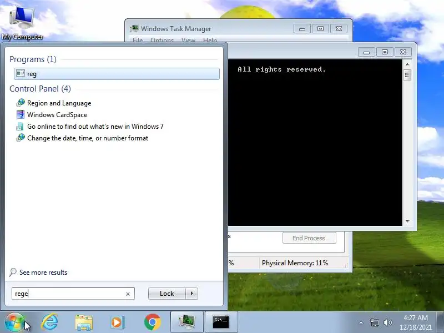The width and height of the screenshot is (444, 333).
Task: Open Windows CardSpace
Action: [57, 115]
